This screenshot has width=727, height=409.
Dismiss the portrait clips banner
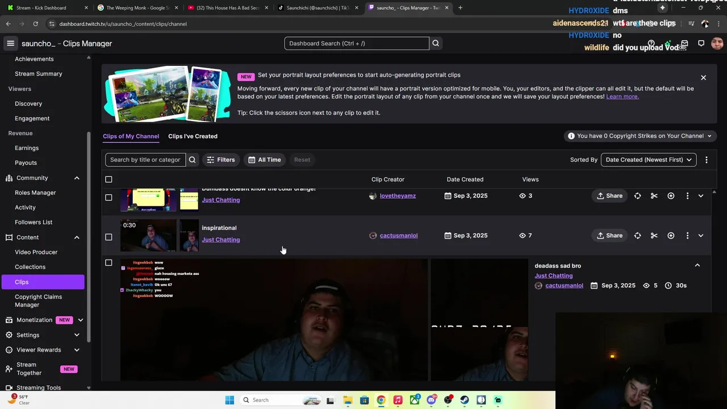[x=703, y=77]
